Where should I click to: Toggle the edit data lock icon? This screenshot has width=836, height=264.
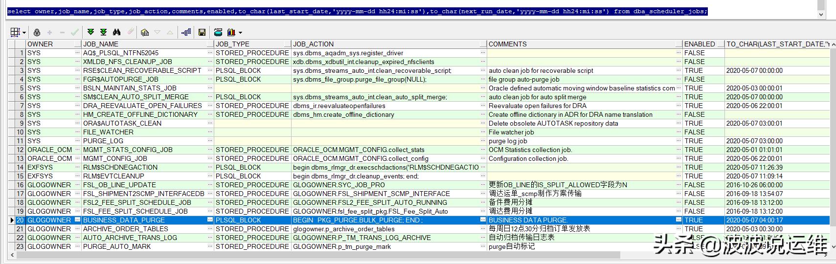[x=37, y=32]
